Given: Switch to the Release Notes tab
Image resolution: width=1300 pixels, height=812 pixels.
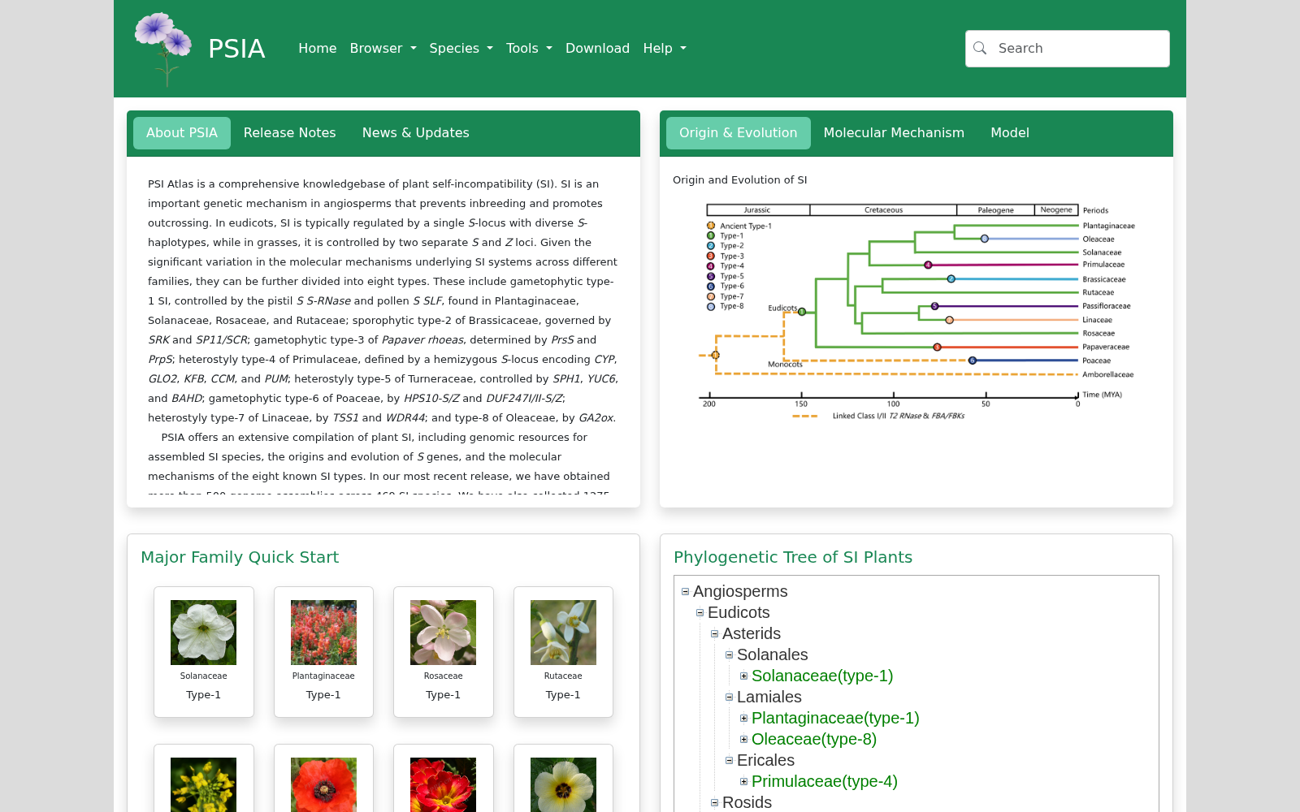Looking at the screenshot, I should (x=290, y=133).
